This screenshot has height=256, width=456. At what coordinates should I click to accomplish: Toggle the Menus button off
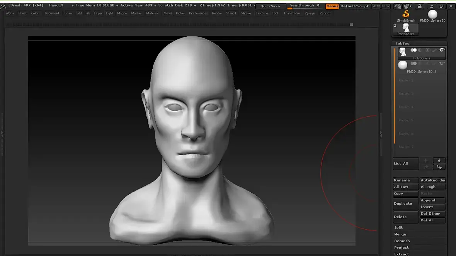(332, 6)
